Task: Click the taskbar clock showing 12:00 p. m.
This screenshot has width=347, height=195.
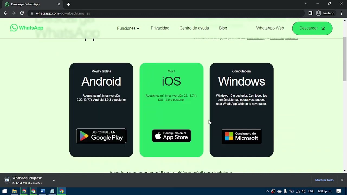Action: [324, 191]
